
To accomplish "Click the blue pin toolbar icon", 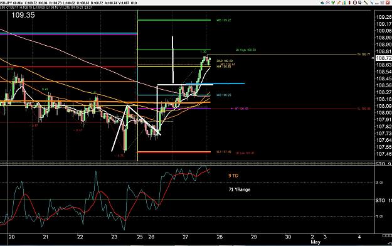I will click(371, 3).
